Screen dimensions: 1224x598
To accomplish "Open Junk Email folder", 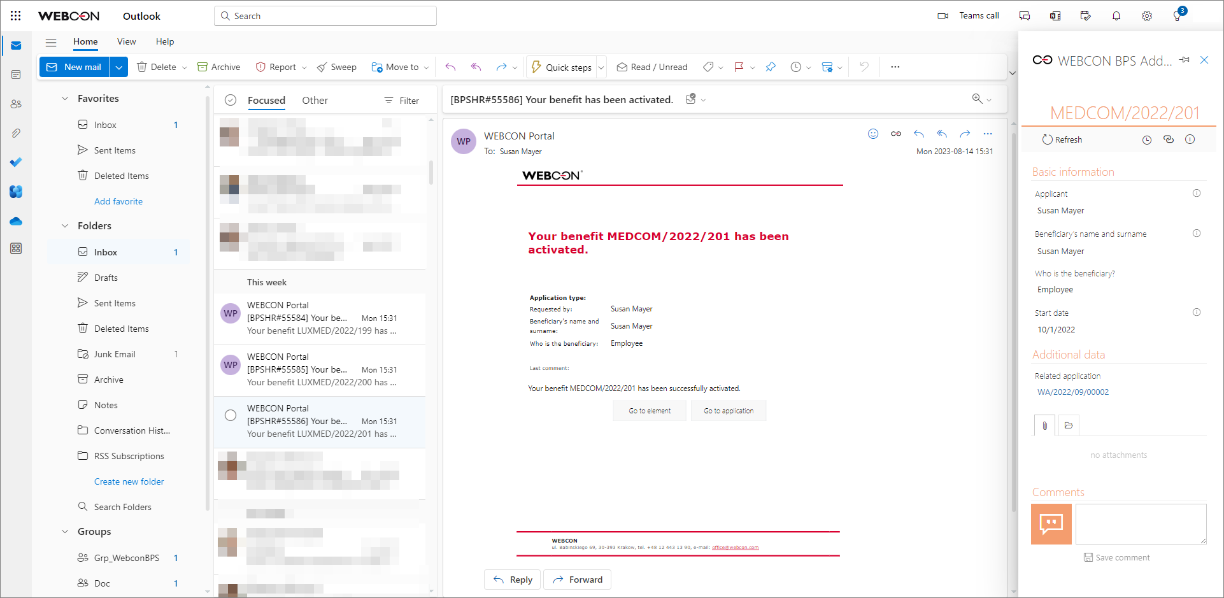I will coord(118,354).
